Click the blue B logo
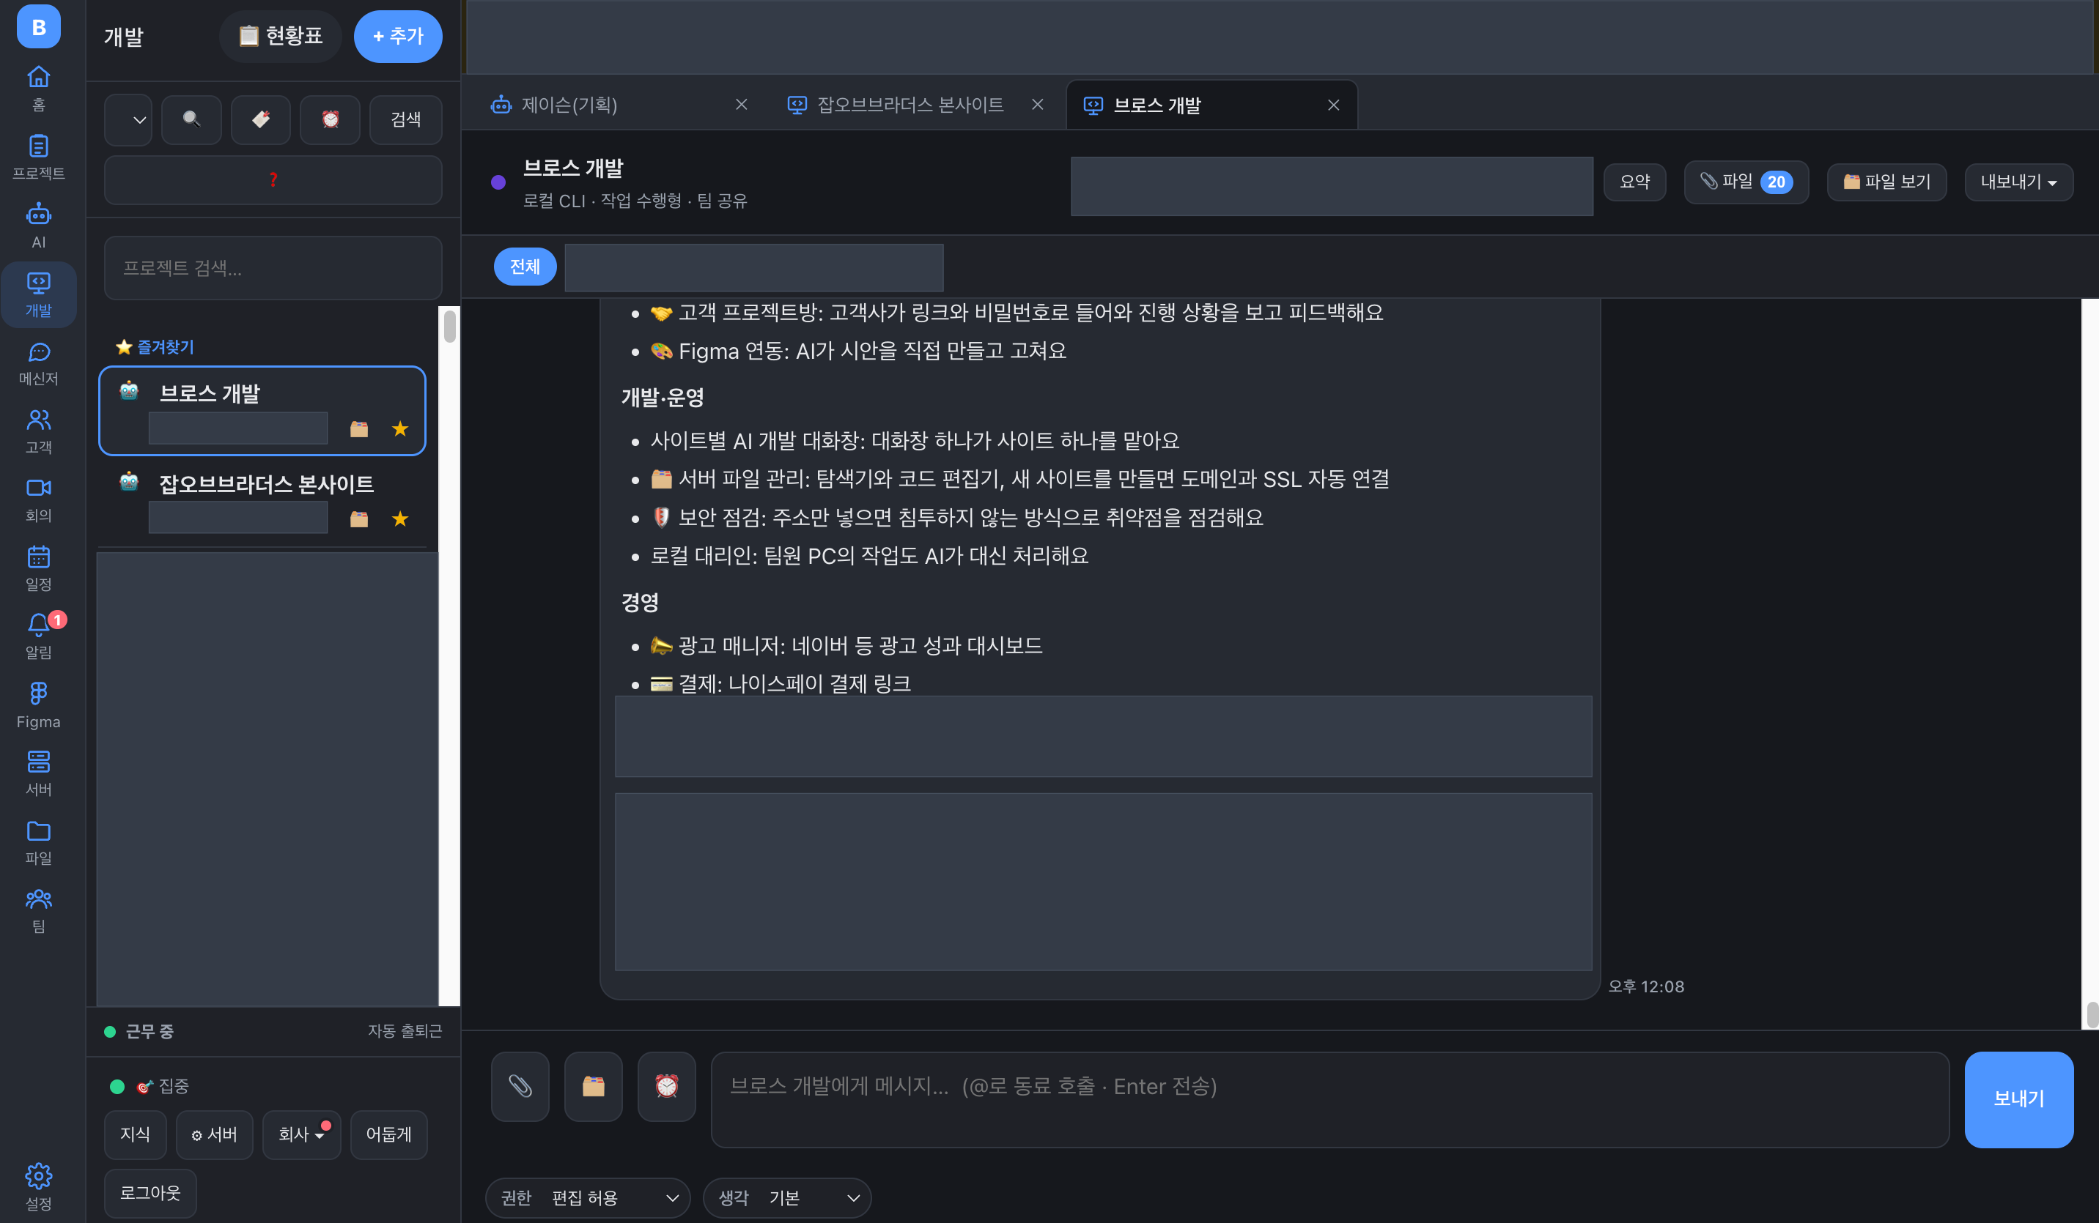 click(x=38, y=26)
